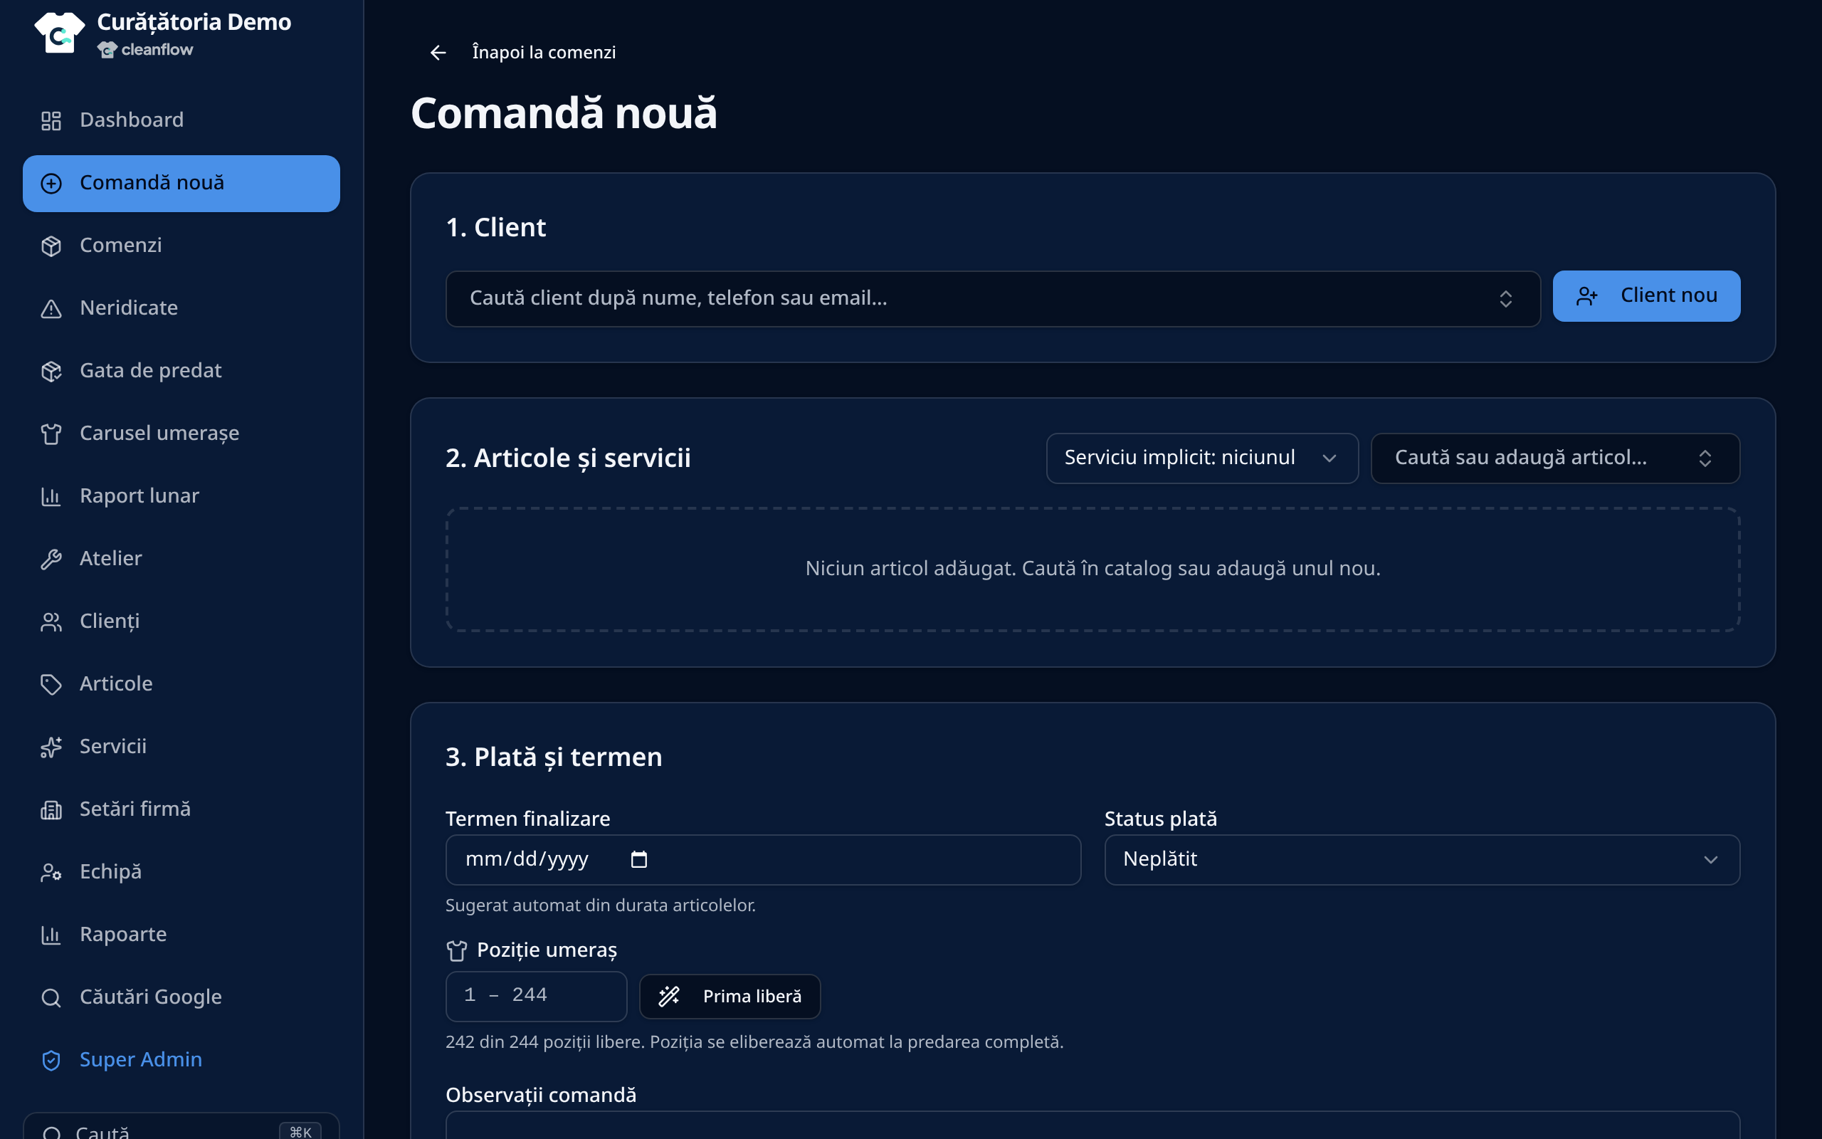This screenshot has height=1139, width=1822.
Task: Click the Servicii sparkles icon
Action: click(51, 747)
